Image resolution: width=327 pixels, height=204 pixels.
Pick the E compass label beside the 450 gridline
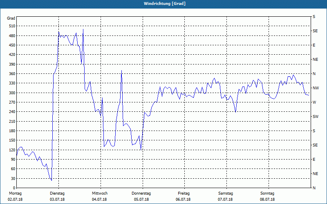point(314,45)
